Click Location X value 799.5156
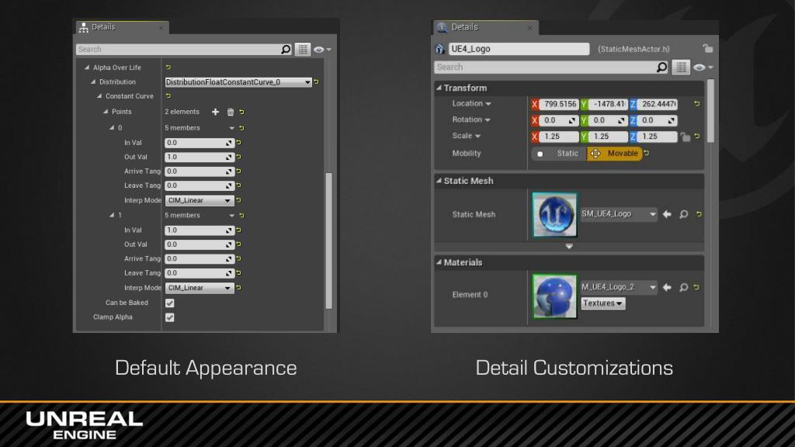 click(559, 104)
